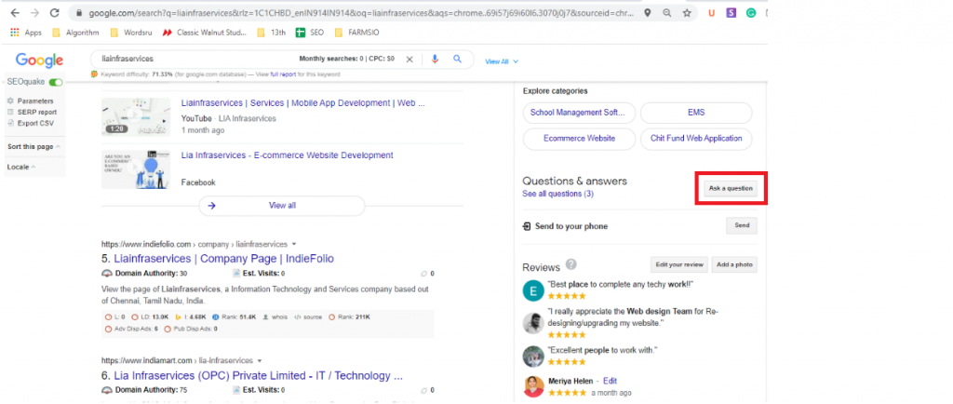Click the zoom magnifier icon in address bar
Image resolution: width=953 pixels, height=404 pixels.
point(667,12)
